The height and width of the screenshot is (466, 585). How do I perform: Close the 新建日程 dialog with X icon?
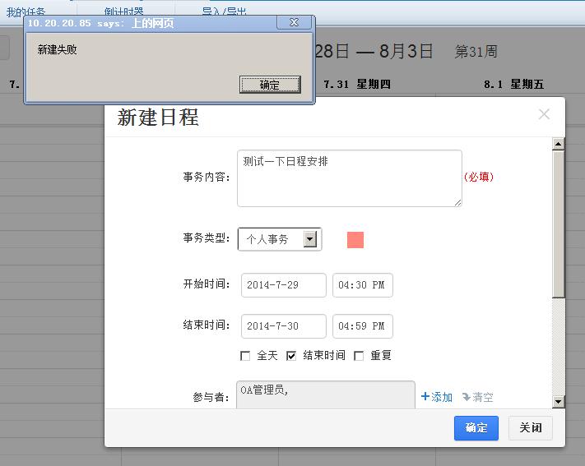click(x=544, y=115)
